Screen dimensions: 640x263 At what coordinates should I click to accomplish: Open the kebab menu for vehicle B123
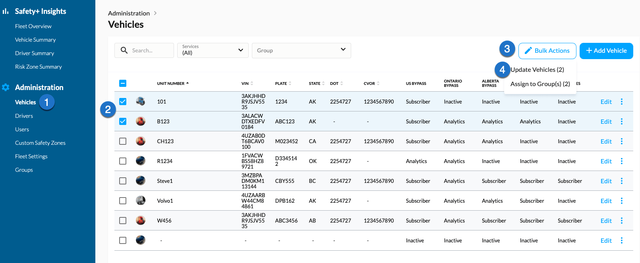(x=622, y=121)
